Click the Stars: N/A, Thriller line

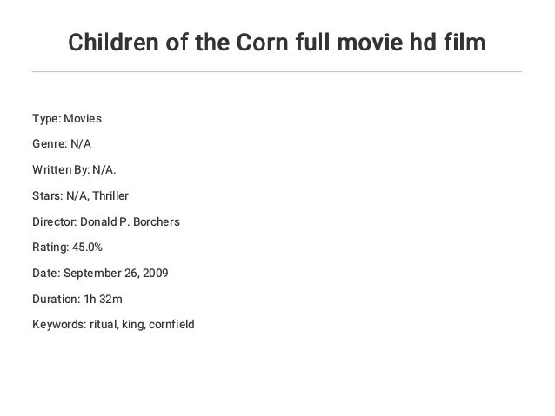point(80,195)
